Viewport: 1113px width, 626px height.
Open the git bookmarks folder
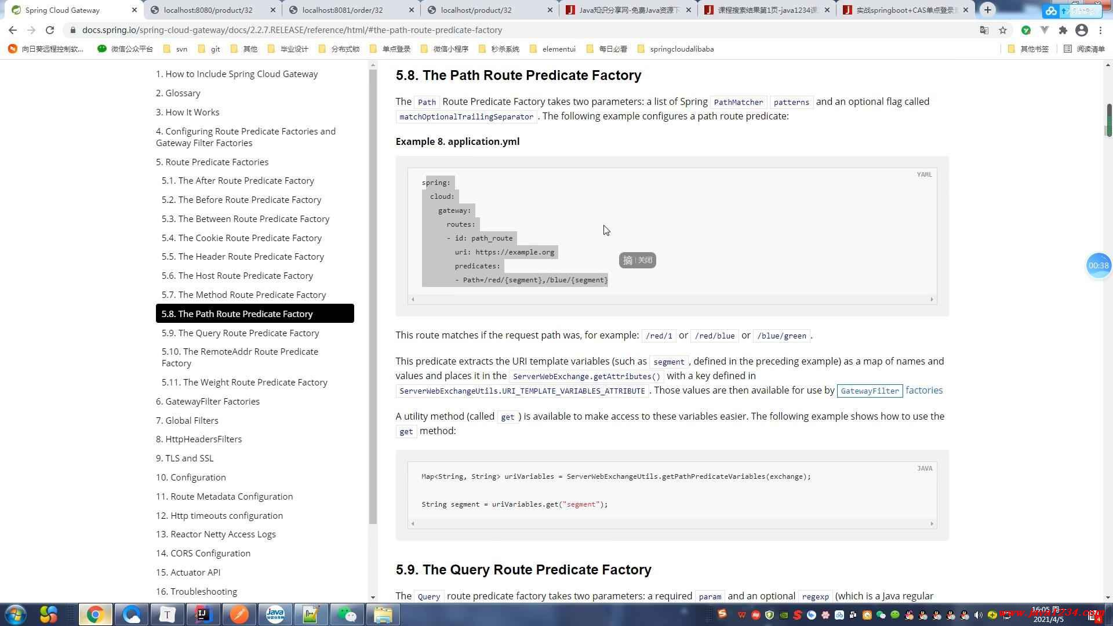[209, 49]
